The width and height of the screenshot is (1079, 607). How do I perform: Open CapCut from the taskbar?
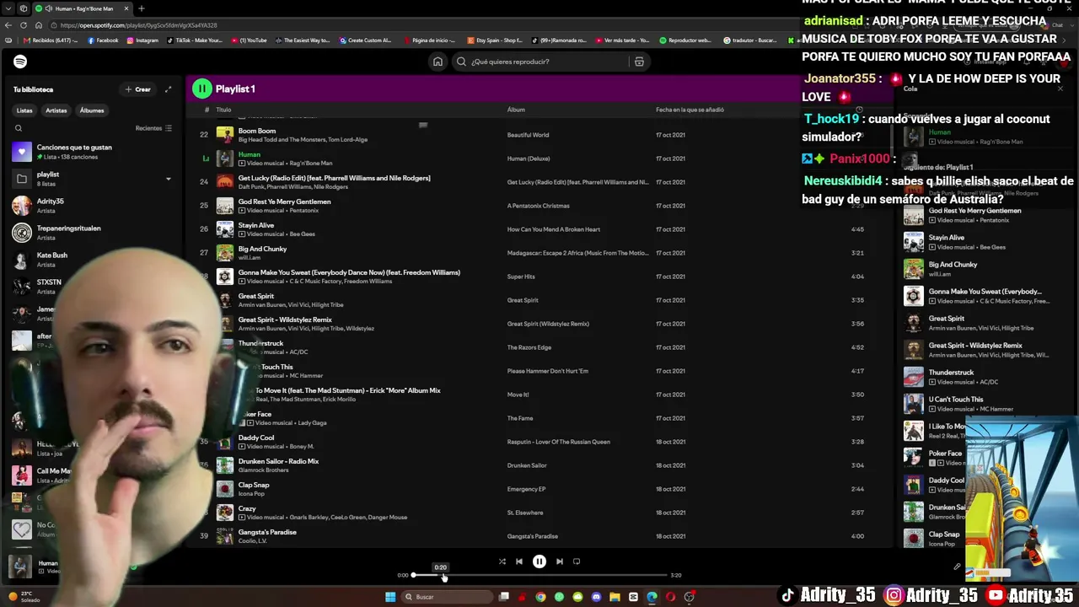[x=633, y=597]
